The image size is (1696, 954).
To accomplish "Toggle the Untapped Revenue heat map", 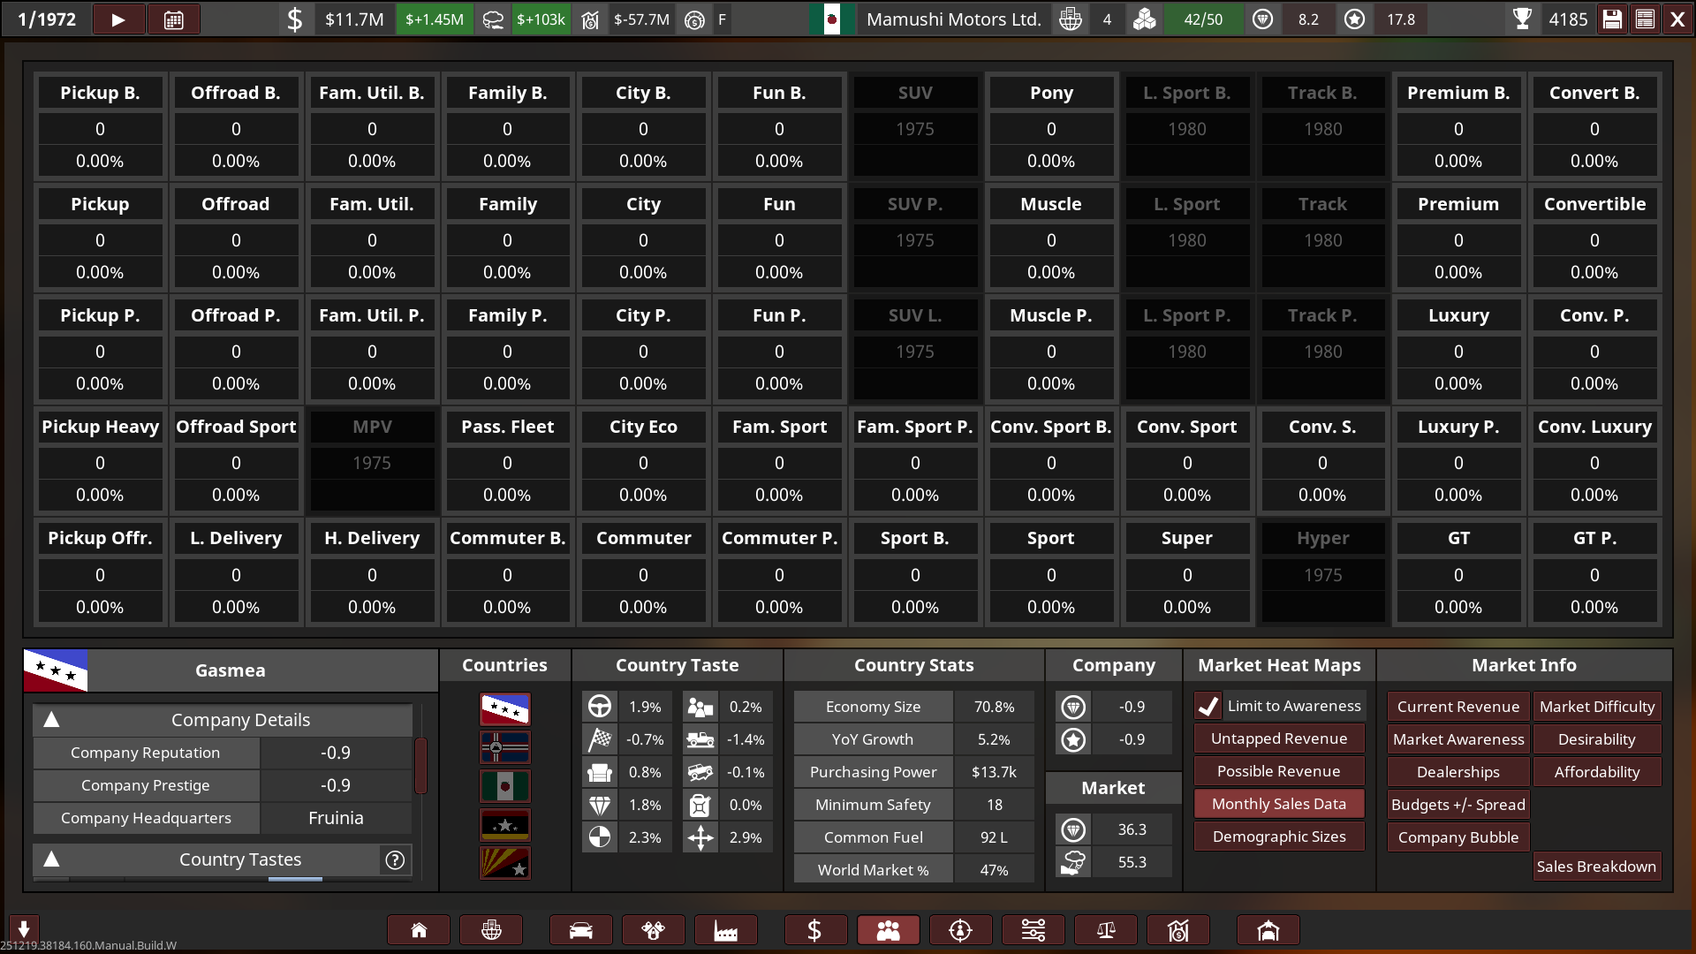I will [x=1278, y=738].
